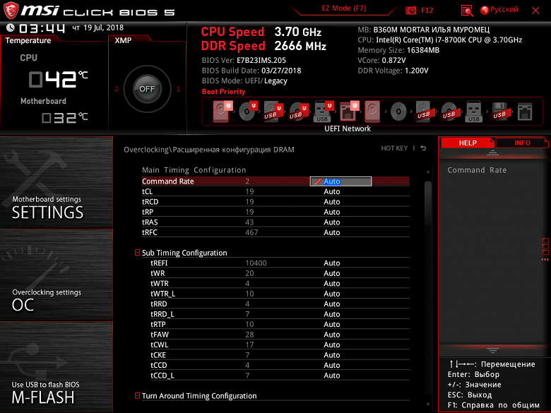Click the triple left-arrow icon at right edge

pos(545,260)
